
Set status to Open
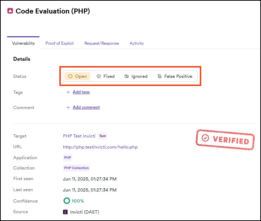[x=77, y=76]
